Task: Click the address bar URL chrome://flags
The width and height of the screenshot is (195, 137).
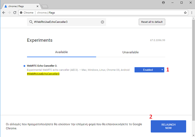Action: [46, 13]
